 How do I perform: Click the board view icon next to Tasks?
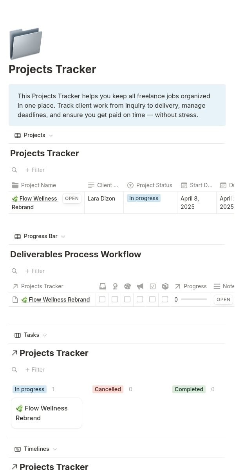(x=18, y=335)
